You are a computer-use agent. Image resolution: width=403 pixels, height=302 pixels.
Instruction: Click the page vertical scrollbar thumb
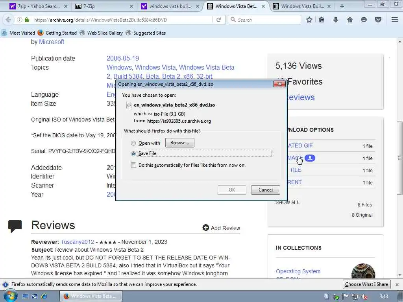(x=399, y=158)
